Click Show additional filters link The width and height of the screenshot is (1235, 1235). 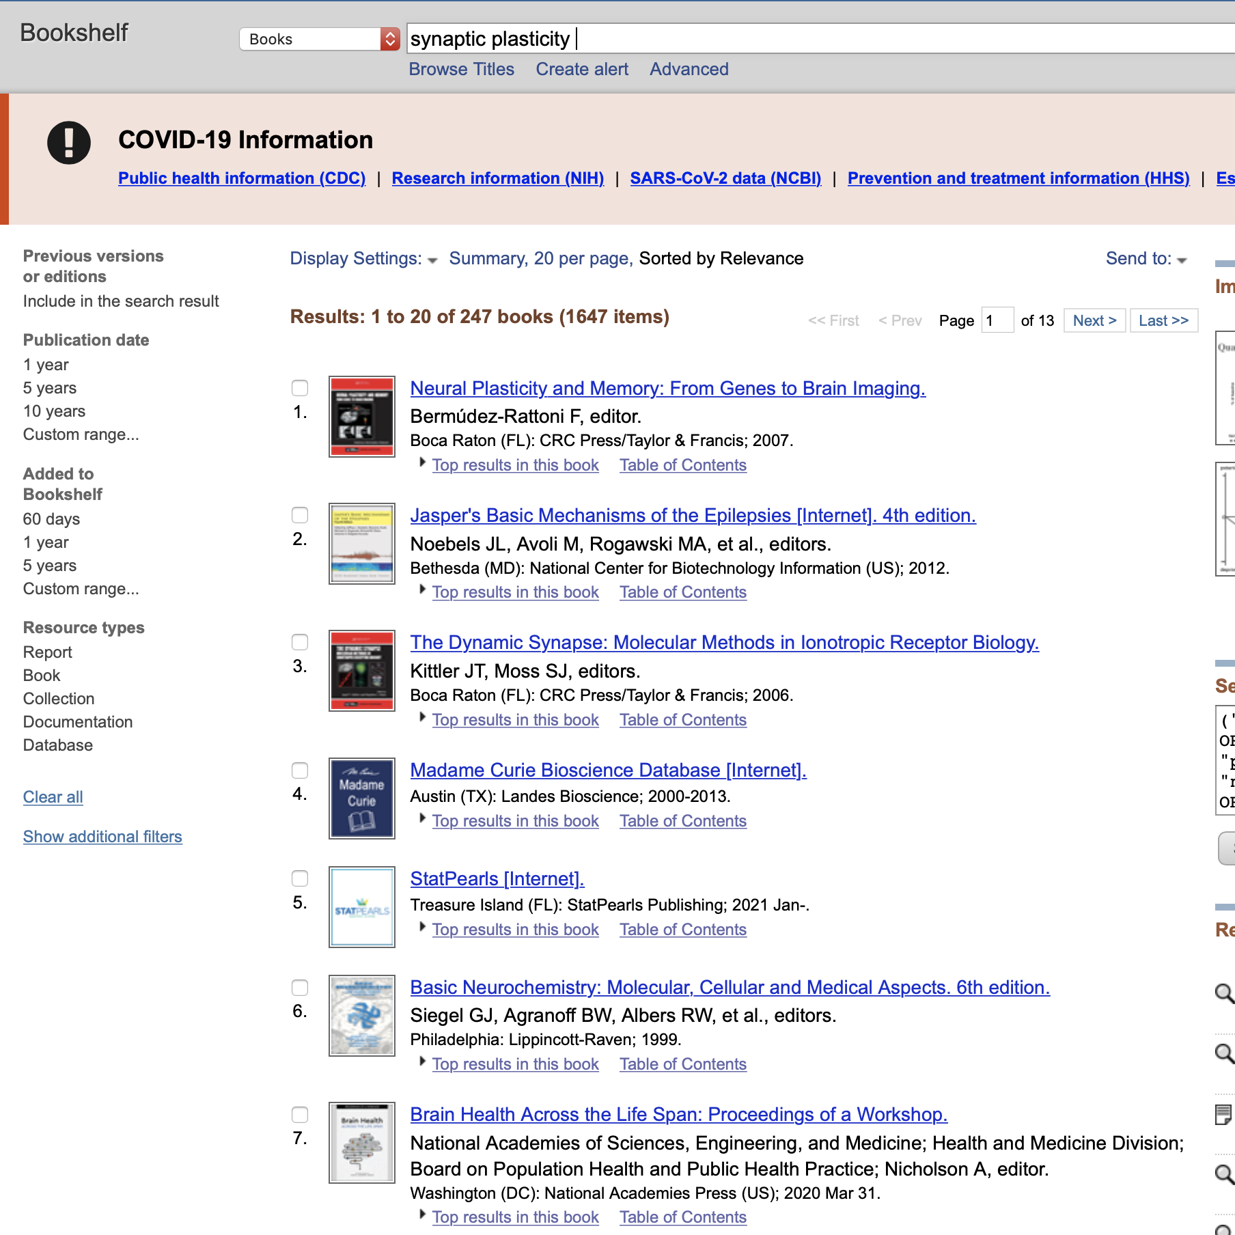click(102, 837)
